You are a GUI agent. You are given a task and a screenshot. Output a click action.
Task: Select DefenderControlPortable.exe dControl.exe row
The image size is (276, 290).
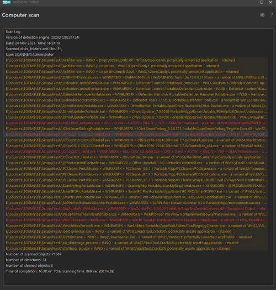coord(136,83)
